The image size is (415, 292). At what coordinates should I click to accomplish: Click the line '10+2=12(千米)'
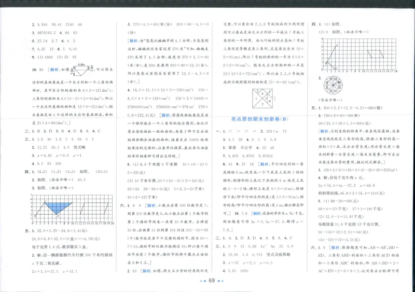click(142, 197)
